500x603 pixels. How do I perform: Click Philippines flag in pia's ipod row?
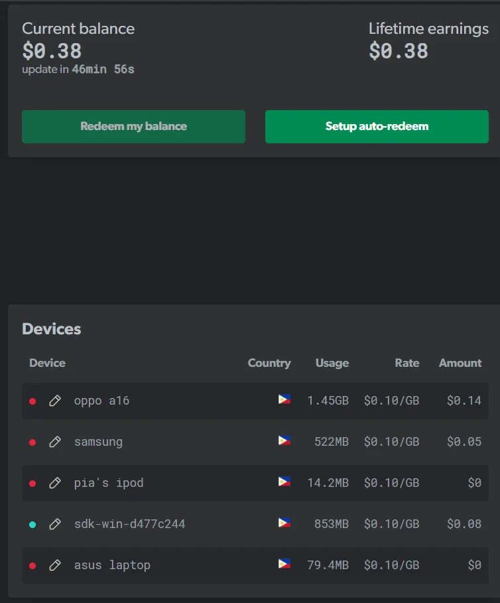click(x=284, y=482)
